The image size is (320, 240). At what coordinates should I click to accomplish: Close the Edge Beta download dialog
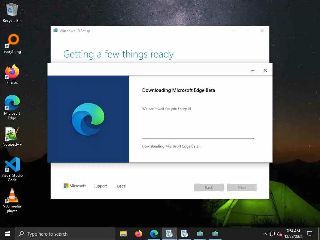click(x=265, y=70)
